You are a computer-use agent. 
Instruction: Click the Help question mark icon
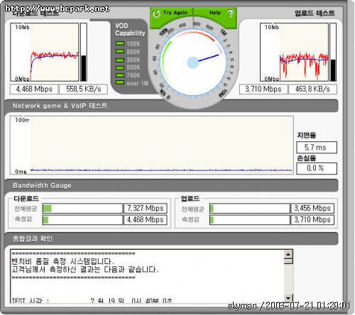(230, 13)
